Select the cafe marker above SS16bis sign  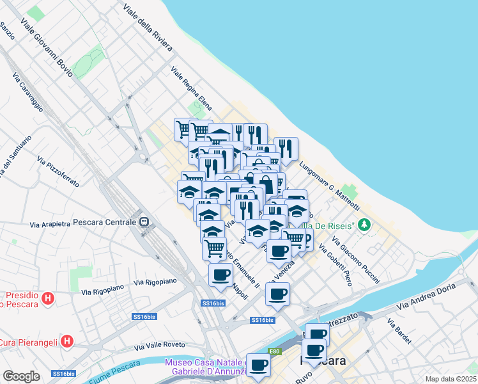click(x=277, y=295)
